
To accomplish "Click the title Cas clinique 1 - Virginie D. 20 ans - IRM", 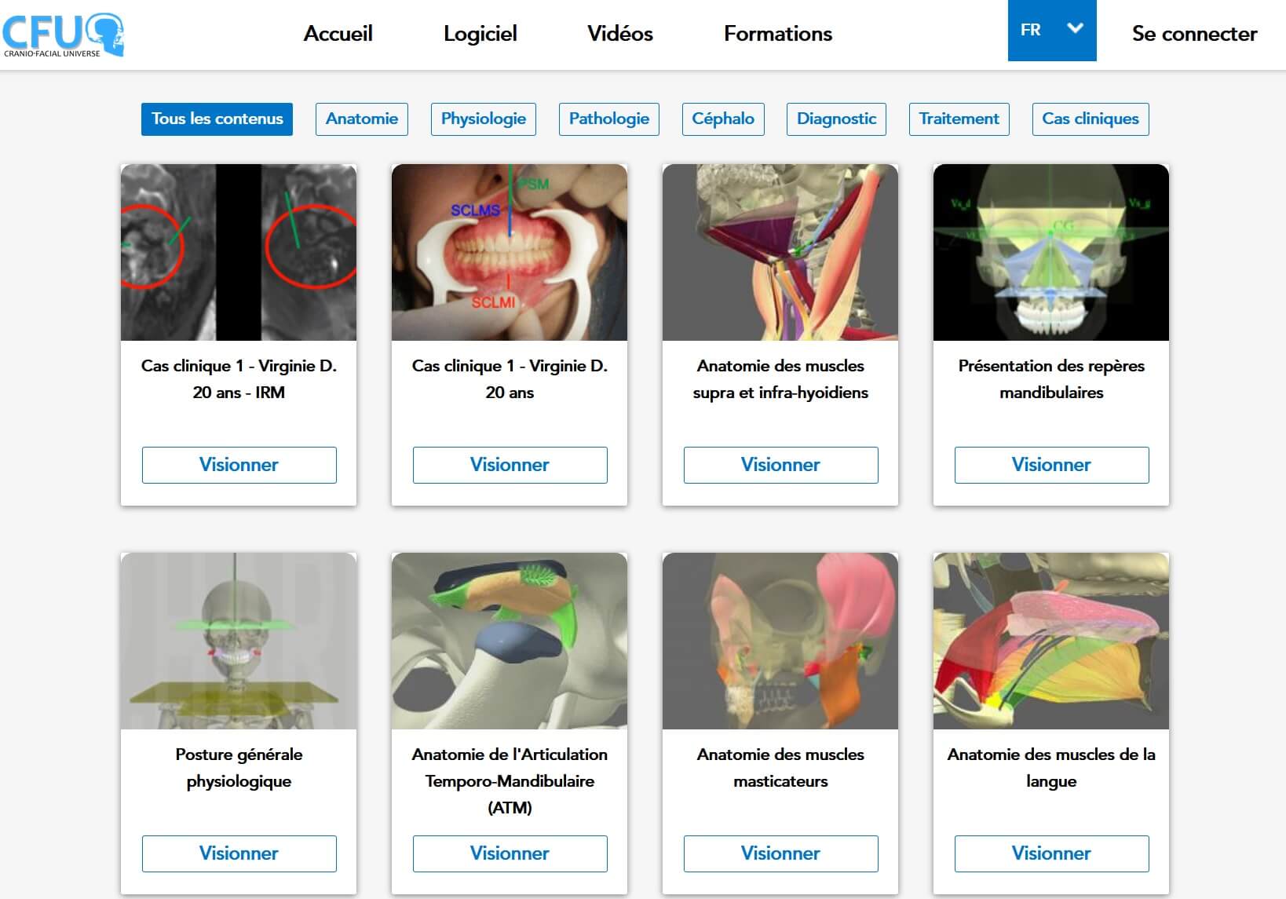I will 239,379.
